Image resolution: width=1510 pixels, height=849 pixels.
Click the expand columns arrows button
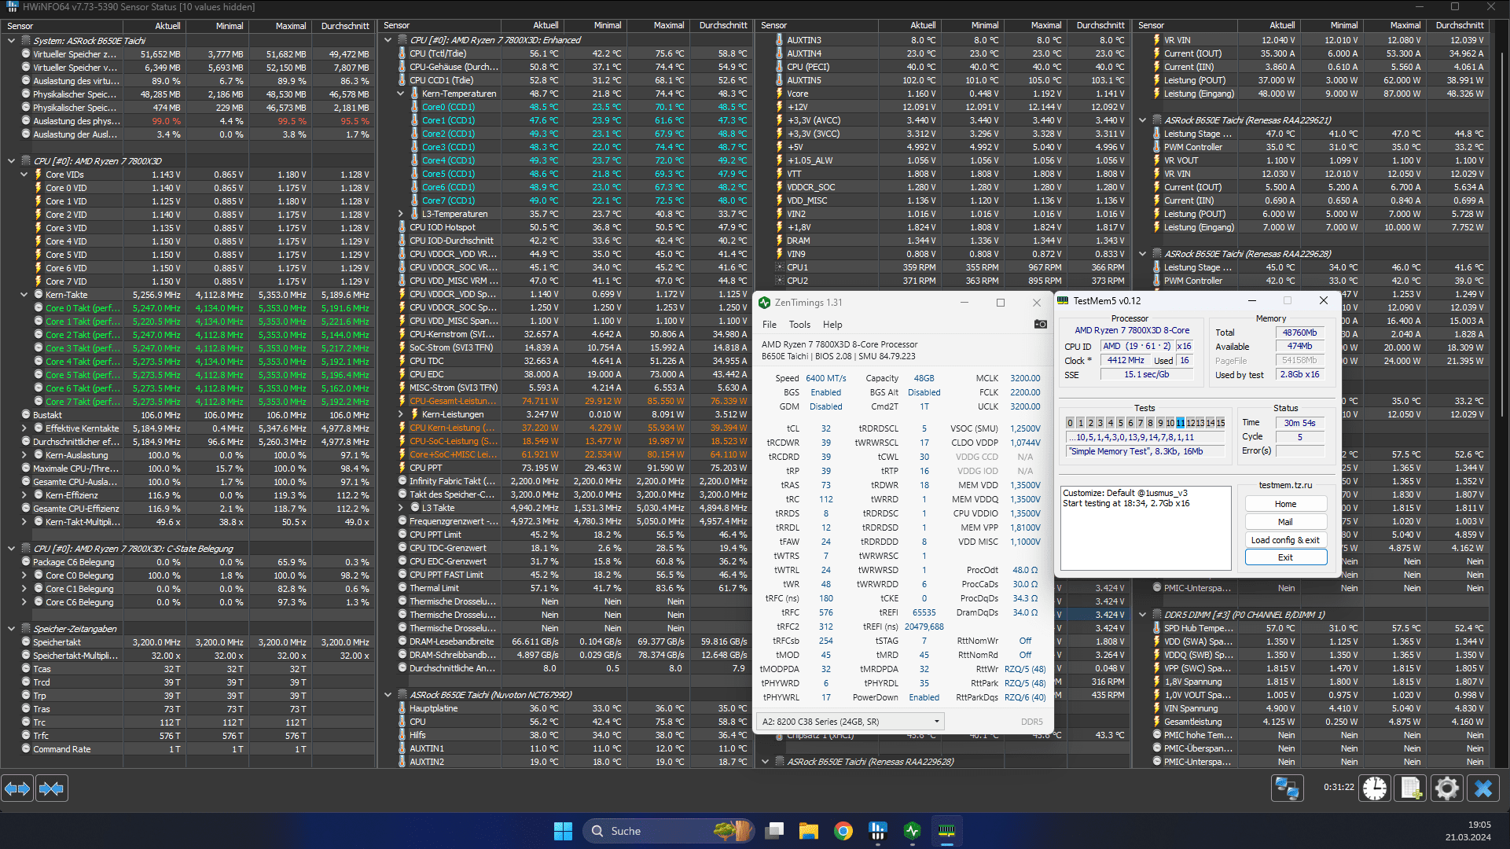point(17,788)
